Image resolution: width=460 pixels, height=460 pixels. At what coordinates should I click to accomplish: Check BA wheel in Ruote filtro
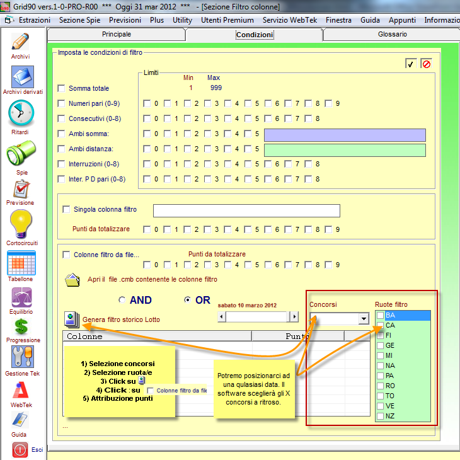point(380,315)
